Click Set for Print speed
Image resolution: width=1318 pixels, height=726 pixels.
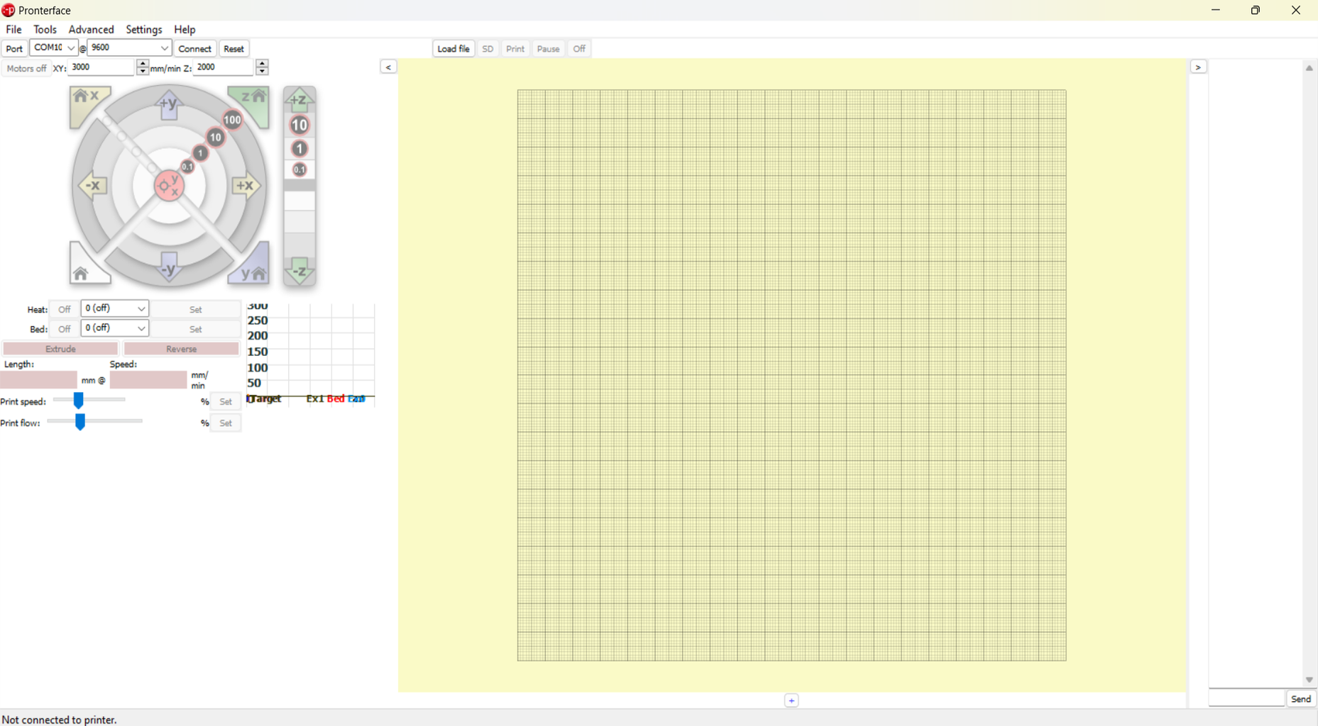[x=226, y=401]
